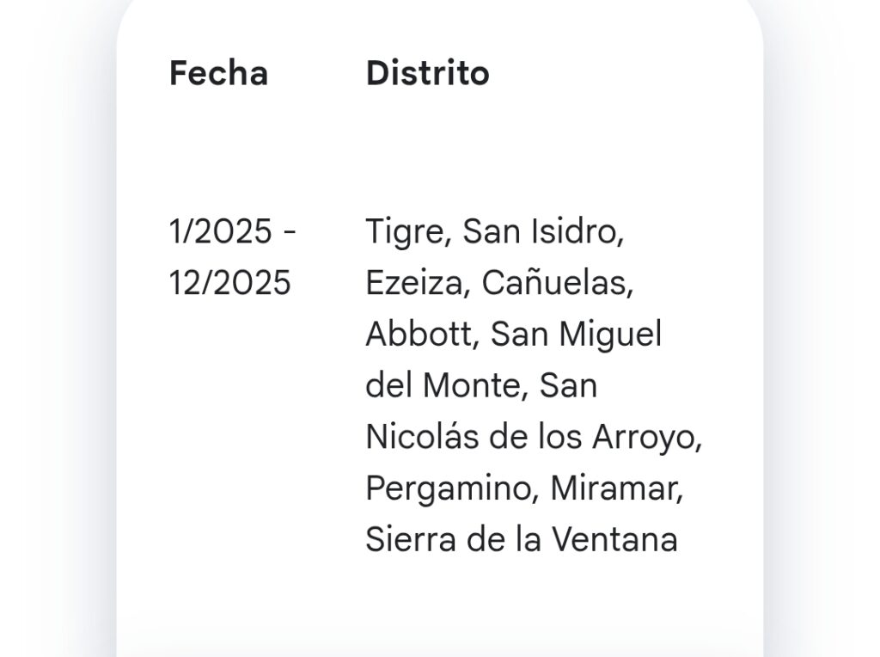The width and height of the screenshot is (880, 657).
Task: Click the dash after 1/2025
Action: tap(290, 231)
